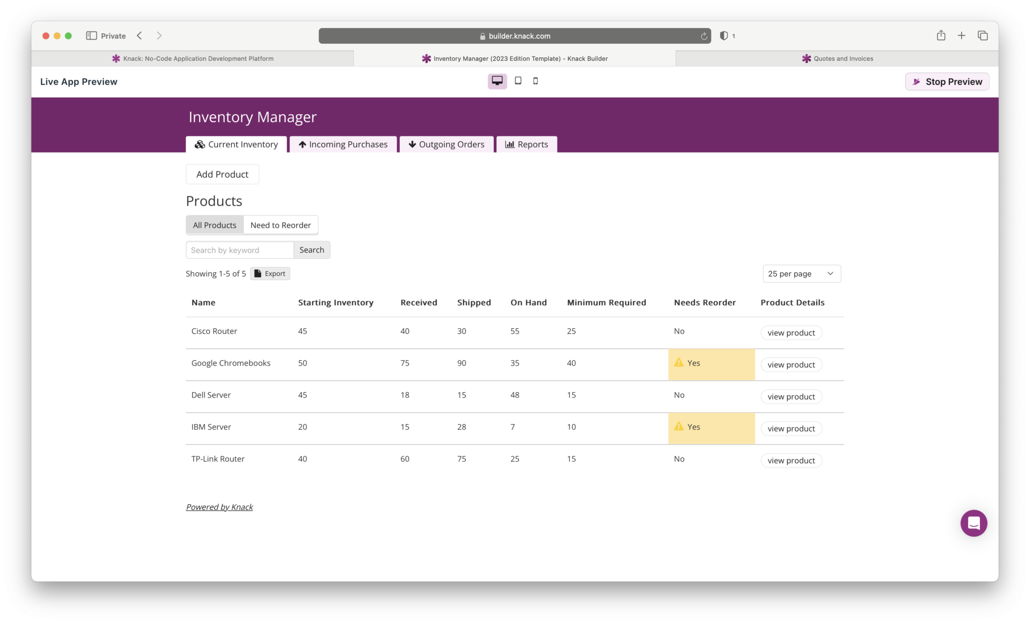View product for IBM Server
Viewport: 1030px width, 623px height.
pos(791,429)
